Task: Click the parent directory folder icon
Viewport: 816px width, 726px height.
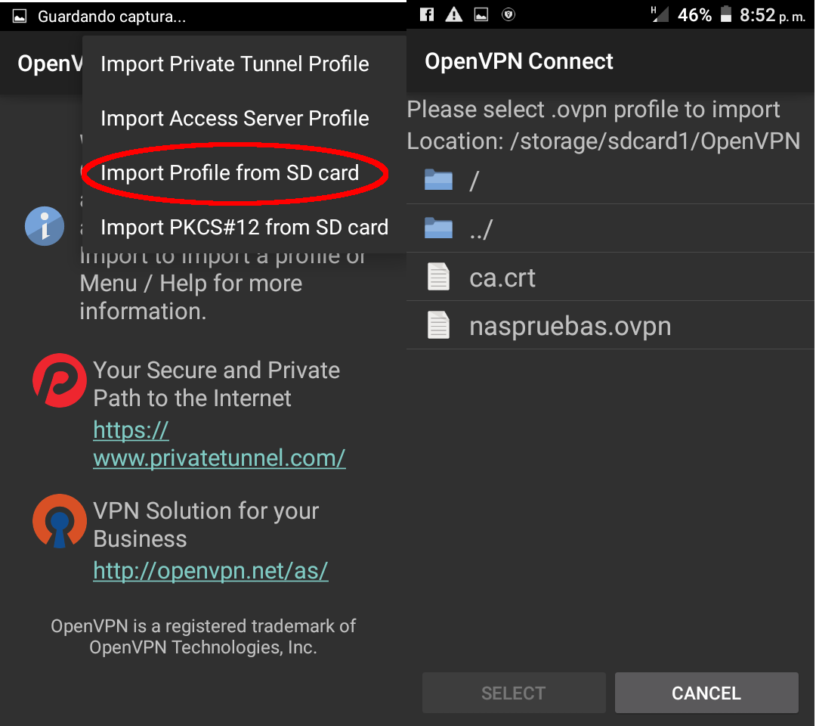Action: click(x=438, y=228)
